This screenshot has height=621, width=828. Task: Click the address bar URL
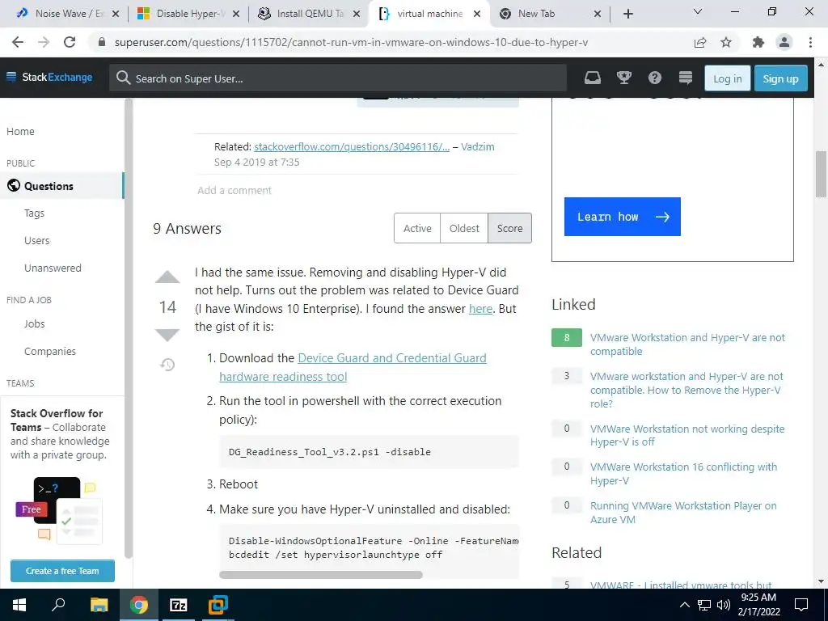(351, 42)
